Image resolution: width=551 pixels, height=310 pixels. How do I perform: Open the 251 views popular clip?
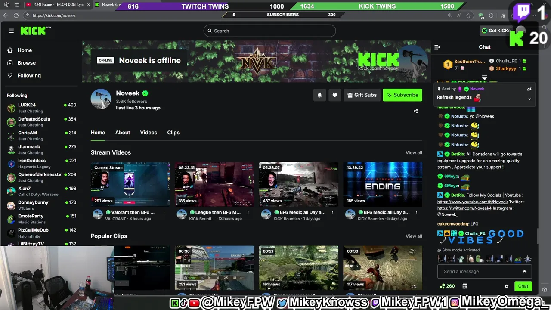(x=214, y=268)
